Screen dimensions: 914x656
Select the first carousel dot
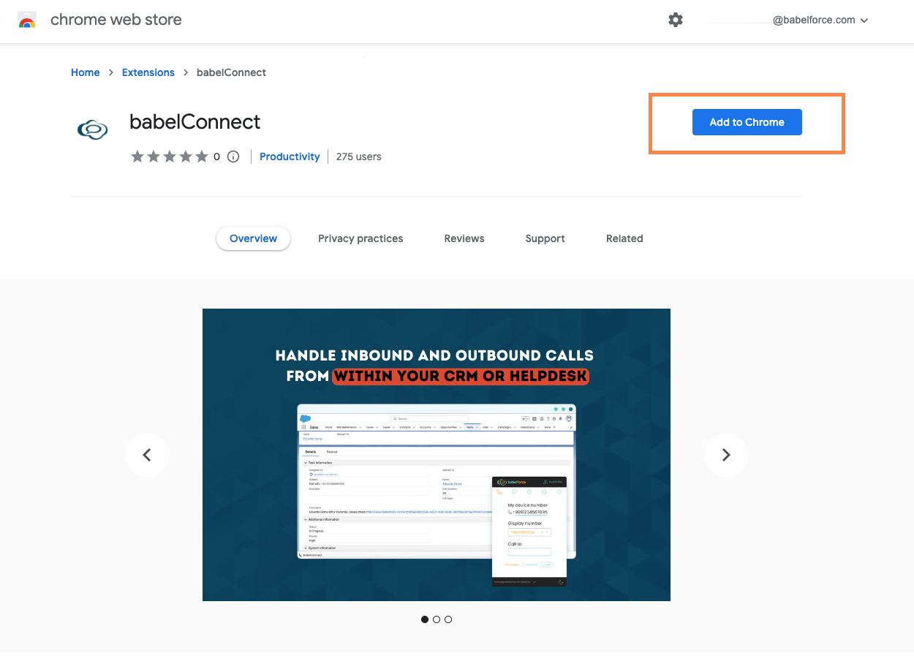tap(425, 619)
